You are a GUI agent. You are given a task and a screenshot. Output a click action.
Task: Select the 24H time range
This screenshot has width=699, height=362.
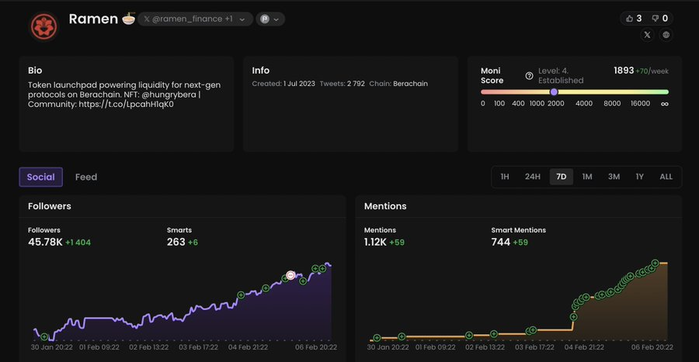coord(532,177)
